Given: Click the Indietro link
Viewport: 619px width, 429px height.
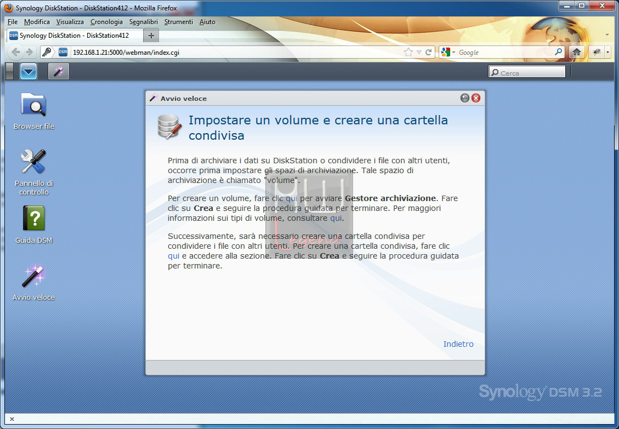Looking at the screenshot, I should click(x=458, y=344).
